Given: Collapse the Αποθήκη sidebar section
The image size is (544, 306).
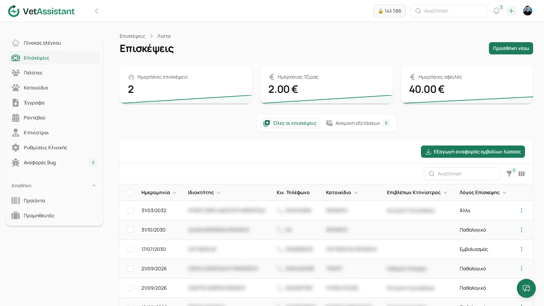Looking at the screenshot, I should pos(94,186).
